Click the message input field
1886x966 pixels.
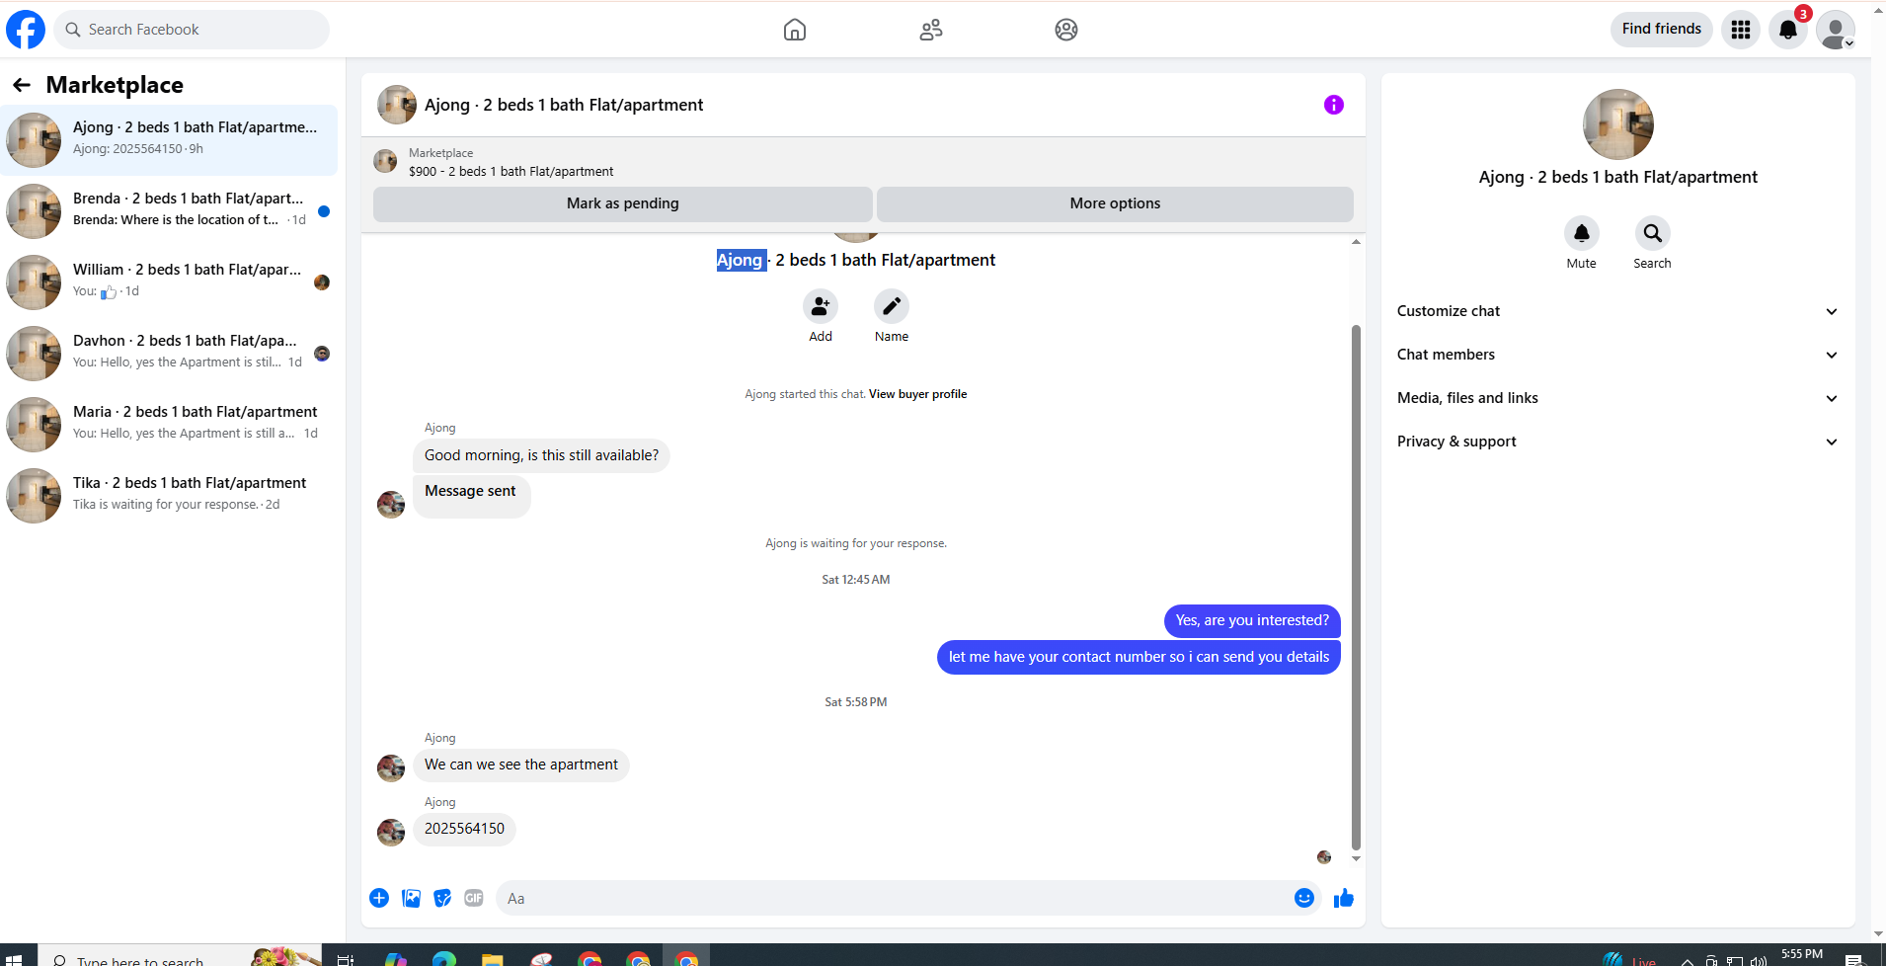[894, 898]
